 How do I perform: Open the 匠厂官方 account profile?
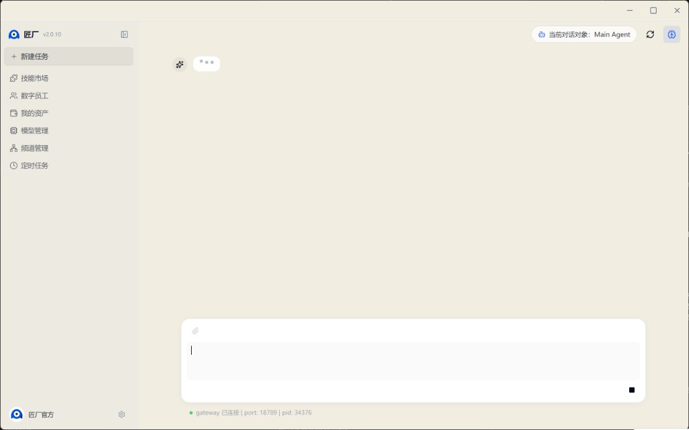click(x=40, y=415)
